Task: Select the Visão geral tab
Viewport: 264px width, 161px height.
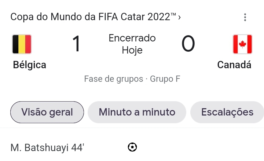Action: [x=47, y=112]
